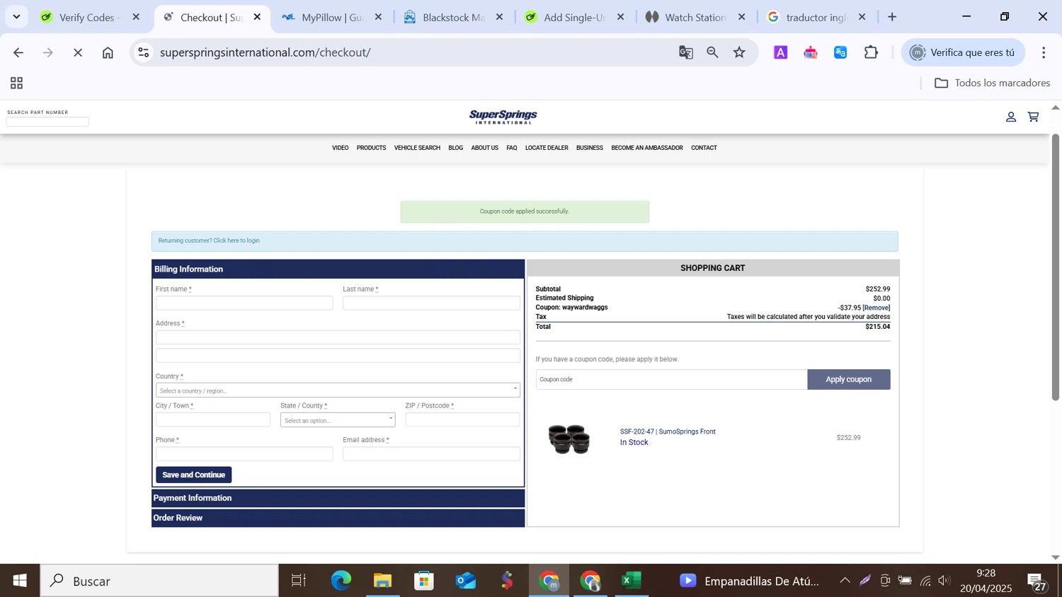Image resolution: width=1062 pixels, height=597 pixels.
Task: Open the account user icon
Action: click(x=1011, y=117)
